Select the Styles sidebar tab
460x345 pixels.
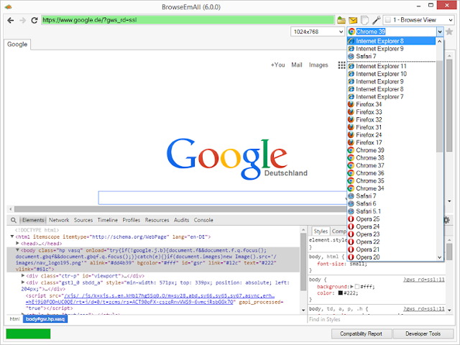[x=321, y=231]
